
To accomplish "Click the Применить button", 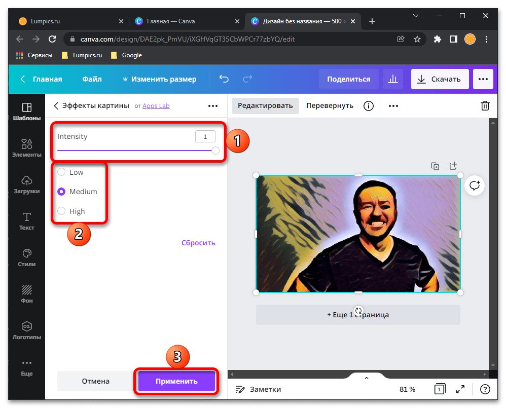I will point(176,381).
